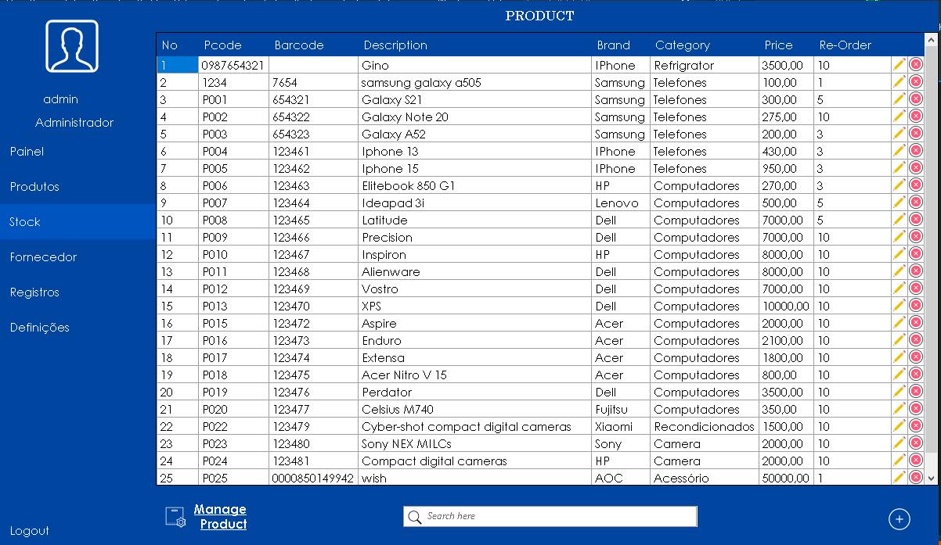Delete the Iphone 13 product row

915,151
